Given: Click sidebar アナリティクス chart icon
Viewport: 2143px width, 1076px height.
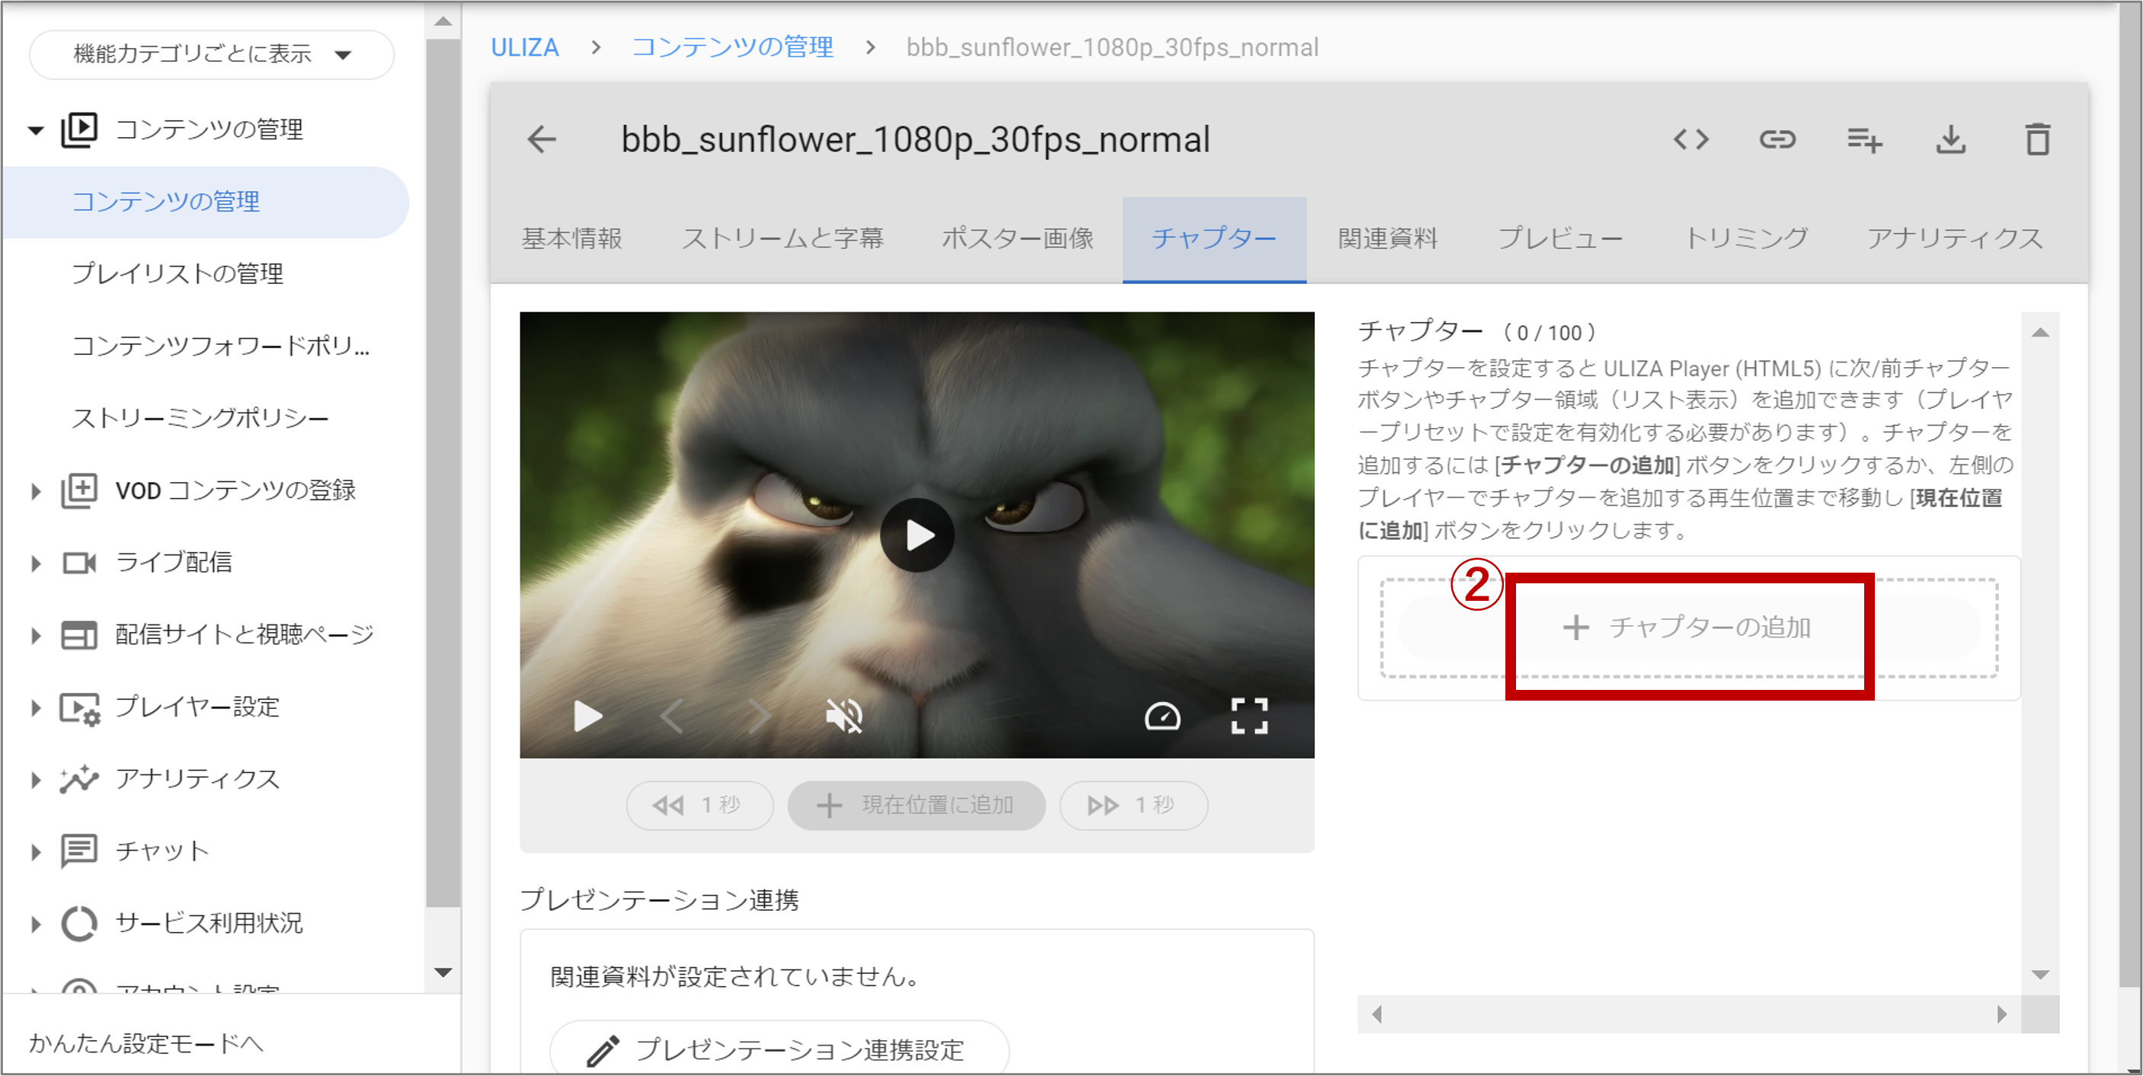Looking at the screenshot, I should pyautogui.click(x=79, y=779).
